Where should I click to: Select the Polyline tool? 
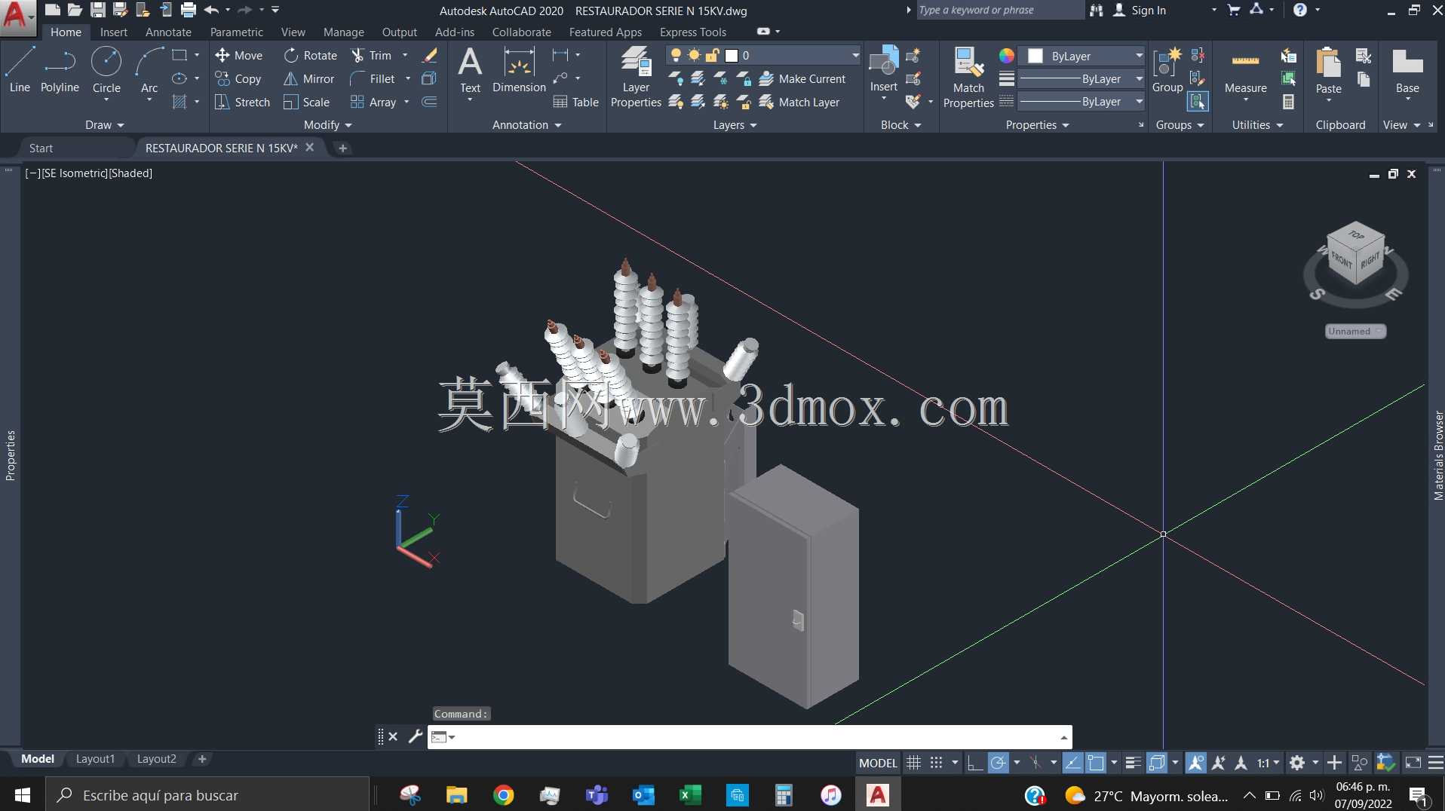[x=60, y=70]
